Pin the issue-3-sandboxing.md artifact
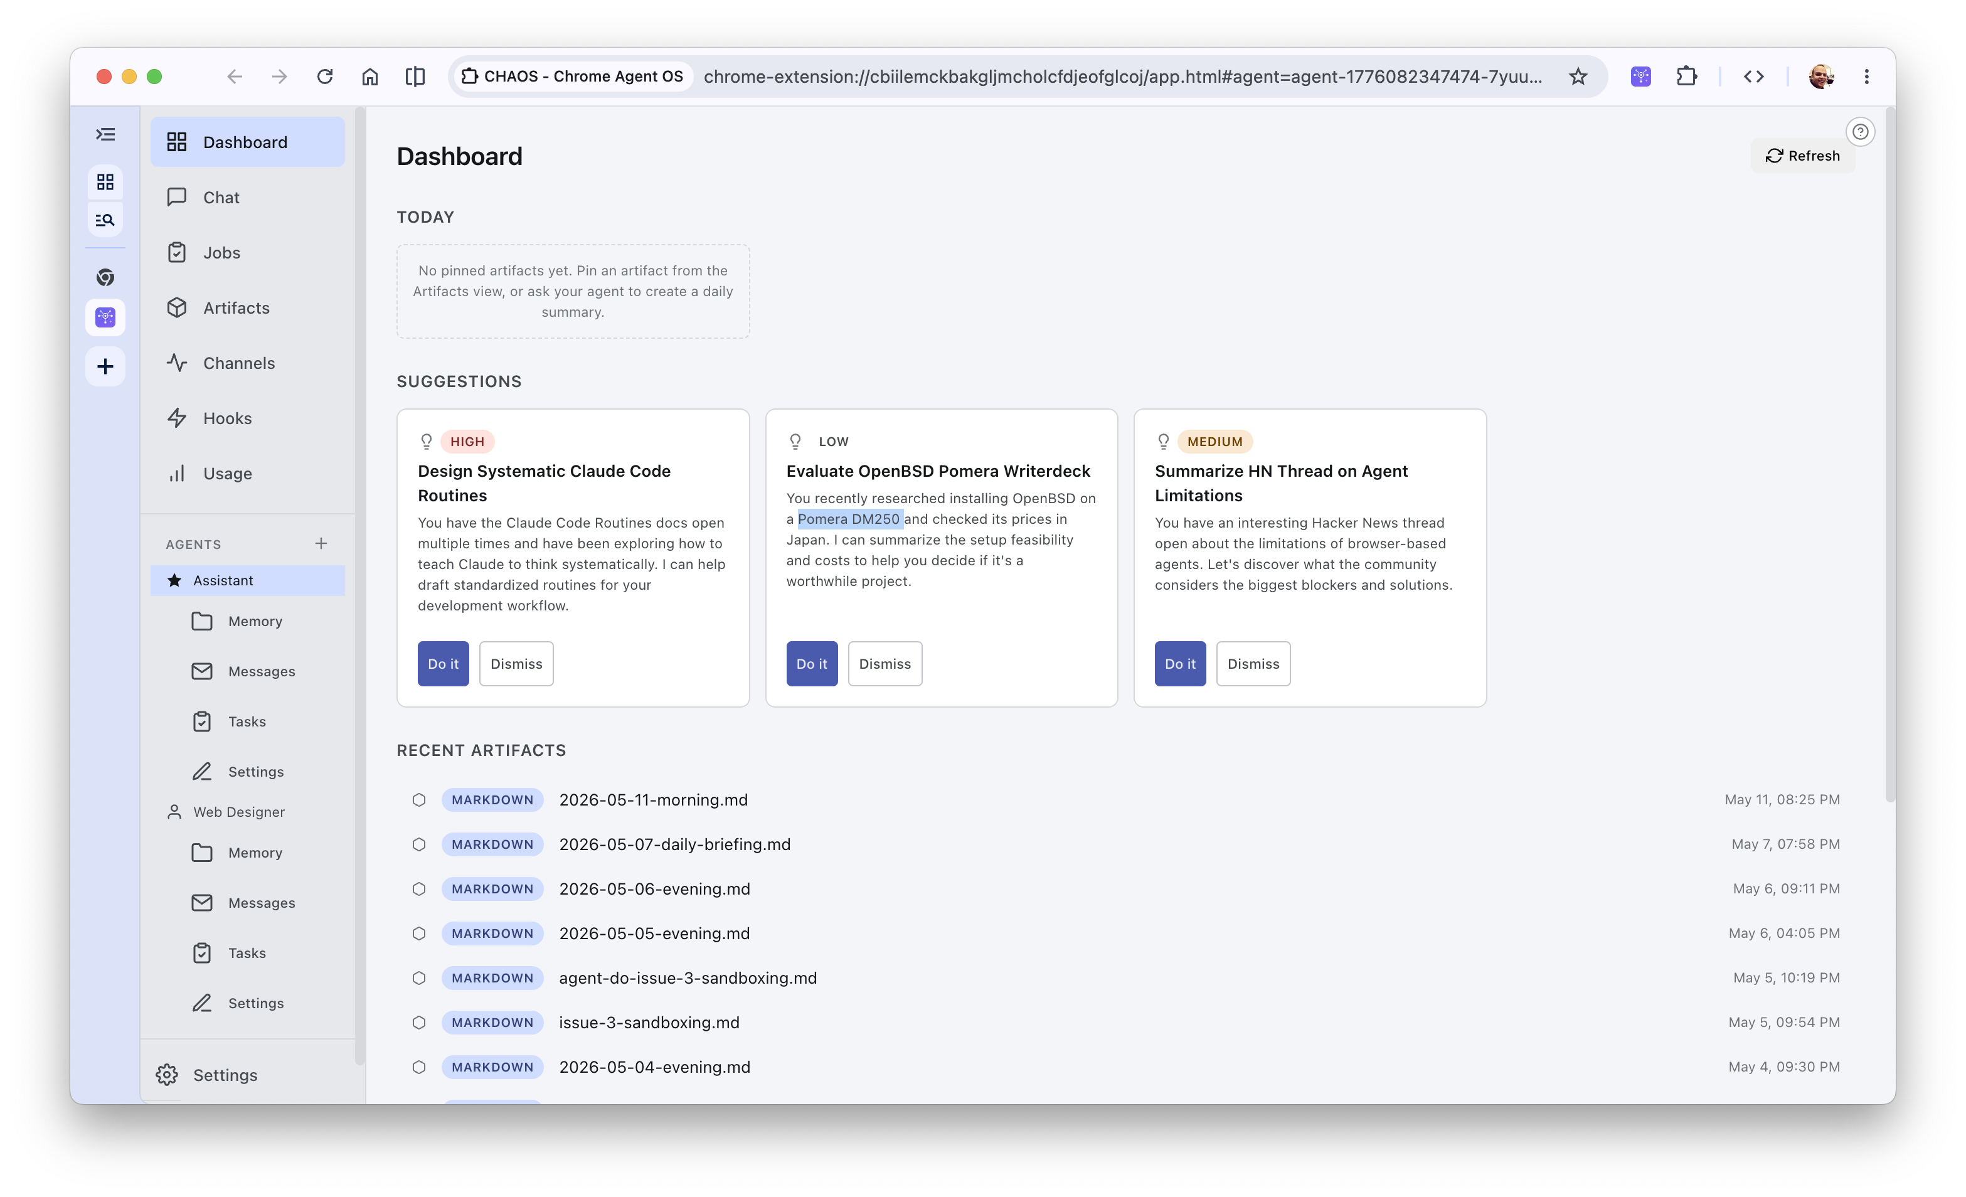This screenshot has width=1966, height=1197. 419,1023
